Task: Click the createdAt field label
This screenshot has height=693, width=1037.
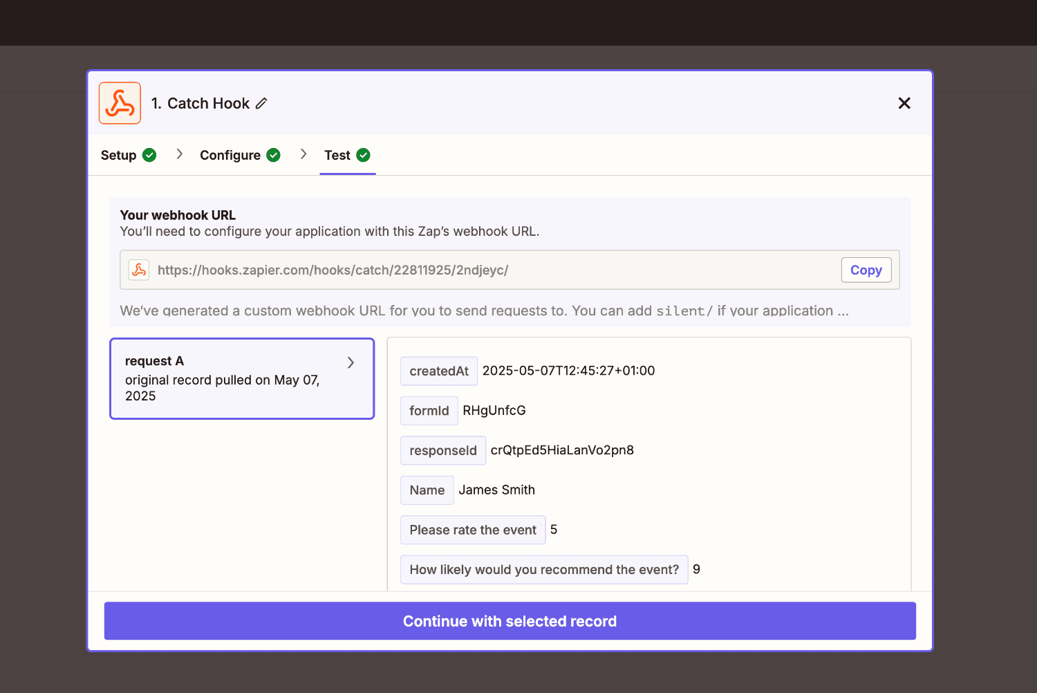Action: pyautogui.click(x=439, y=371)
